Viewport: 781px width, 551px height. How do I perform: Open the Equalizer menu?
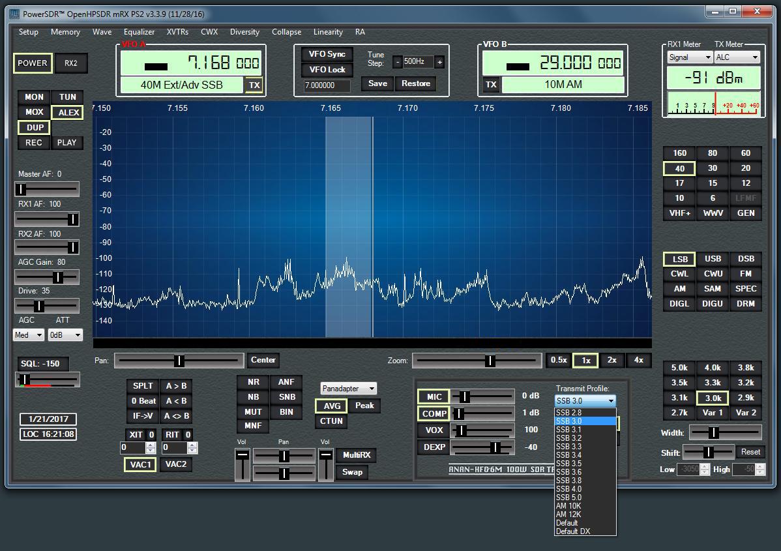[139, 32]
